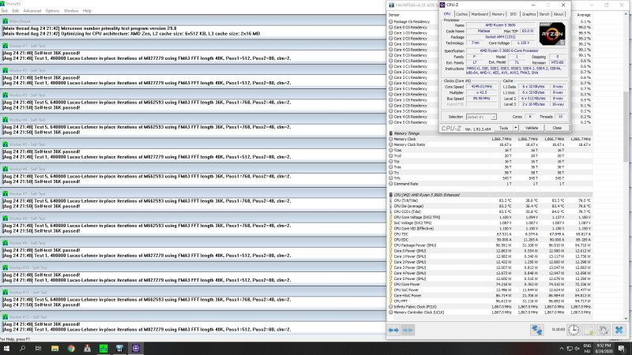Open the Advanced menu in Prime95
This screenshot has height=355, width=632.
point(32,11)
